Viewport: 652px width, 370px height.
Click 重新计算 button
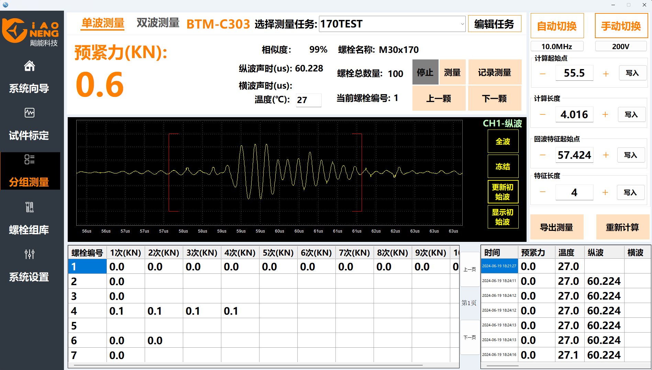622,227
